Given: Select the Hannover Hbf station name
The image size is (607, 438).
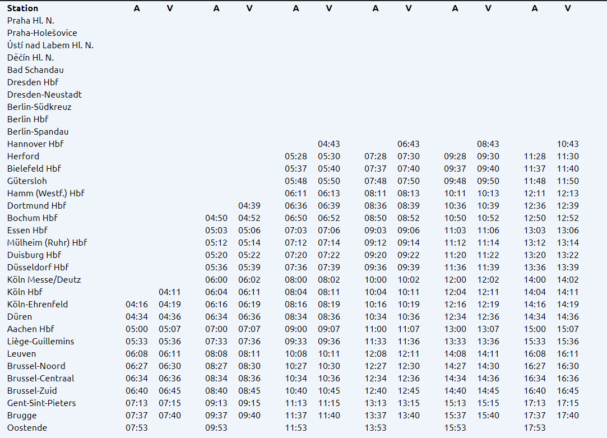Looking at the screenshot, I should click(x=35, y=144).
